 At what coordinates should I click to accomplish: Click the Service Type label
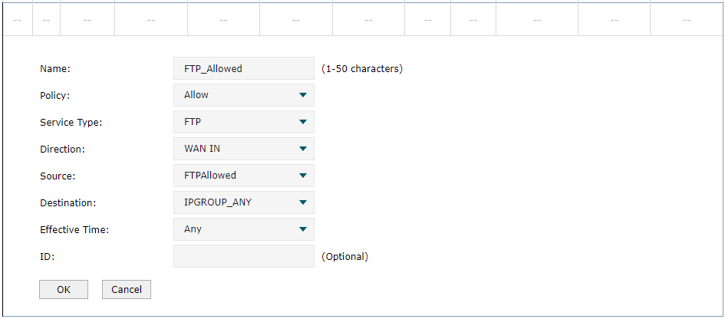point(71,123)
